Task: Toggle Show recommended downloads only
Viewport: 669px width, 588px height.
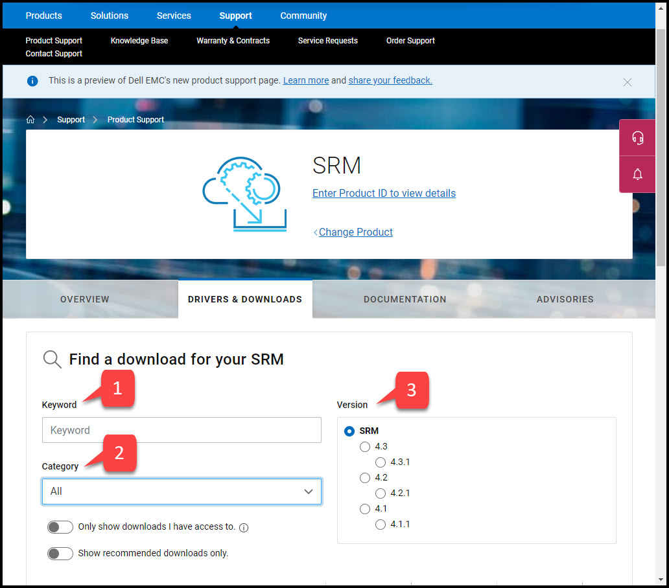Action: [x=60, y=554]
